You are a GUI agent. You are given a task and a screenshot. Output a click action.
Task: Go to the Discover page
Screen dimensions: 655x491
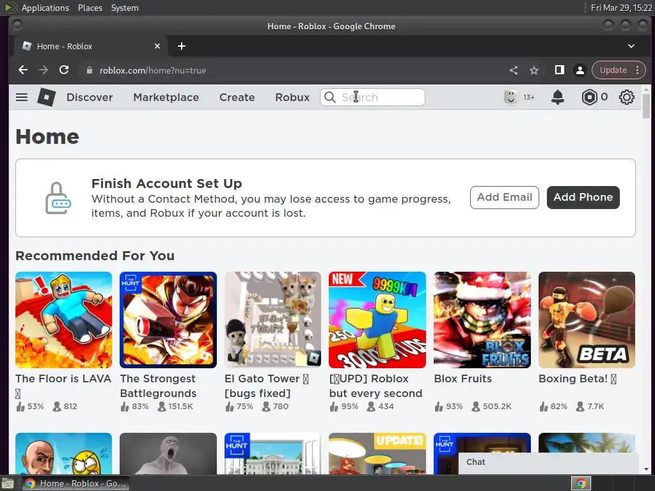tap(90, 97)
